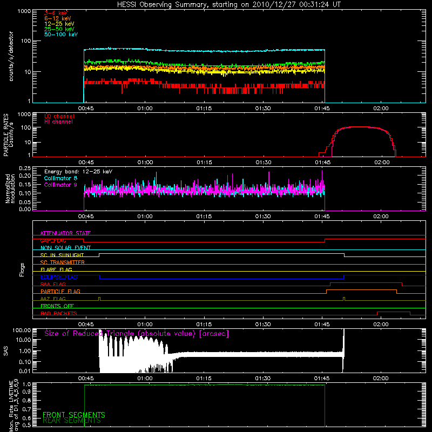This screenshot has height=432, width=432.
Task: Click the 'PARTICLE RATES Counts/s' axis label
Action: (x=8, y=135)
